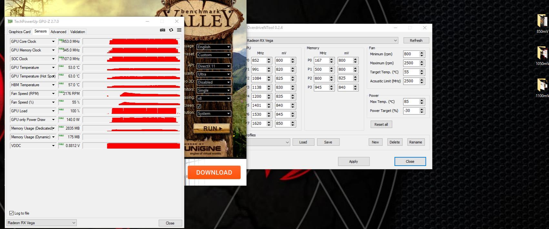Screen dimensions: 549x229
Task: Click MAX indicator beside VDDC value
Action: tap(61, 144)
